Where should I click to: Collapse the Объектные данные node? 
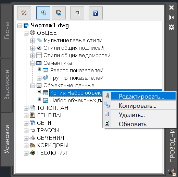pyautogui.click(x=33, y=86)
